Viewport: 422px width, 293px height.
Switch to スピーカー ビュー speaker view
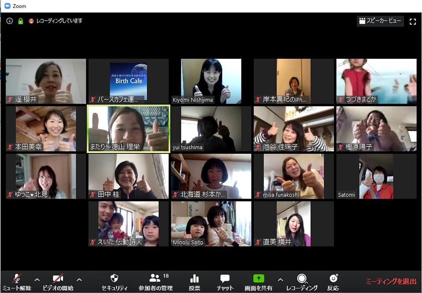(x=380, y=21)
